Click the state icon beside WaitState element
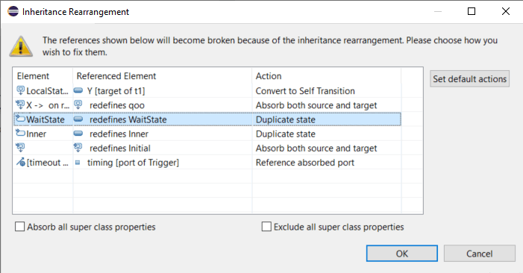 point(20,119)
